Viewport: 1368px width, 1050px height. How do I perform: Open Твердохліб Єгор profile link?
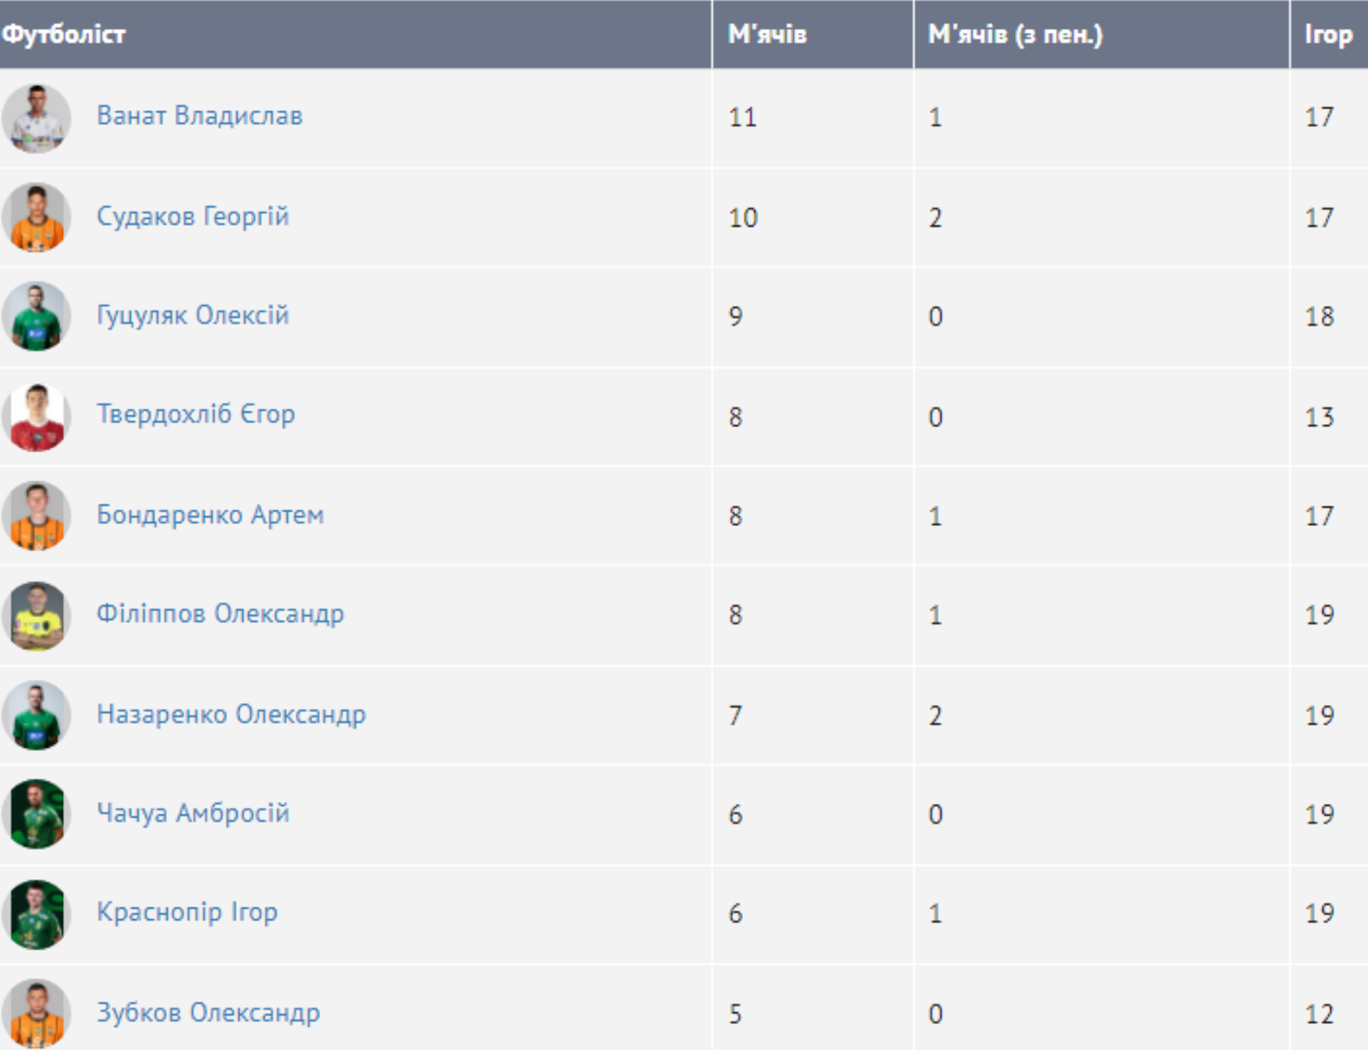(196, 414)
